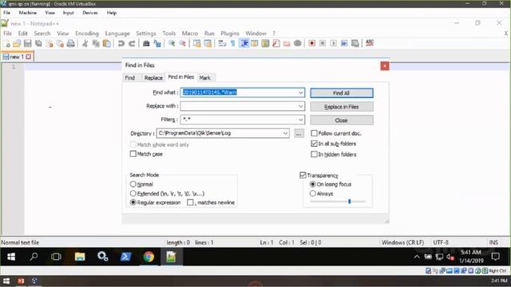This screenshot has width=511, height=287.
Task: Uncheck In all sub-folders option
Action: point(314,143)
